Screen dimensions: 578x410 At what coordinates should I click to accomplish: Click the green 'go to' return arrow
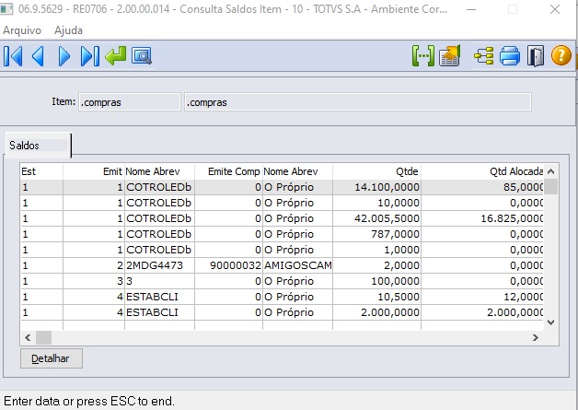pyautogui.click(x=115, y=56)
